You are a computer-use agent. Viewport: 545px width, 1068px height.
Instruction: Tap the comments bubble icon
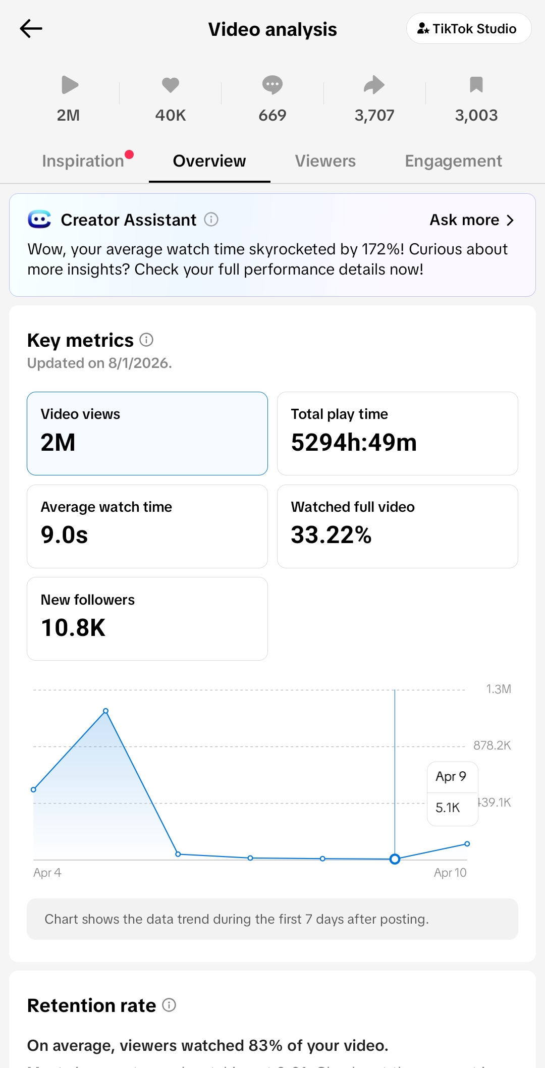coord(272,85)
